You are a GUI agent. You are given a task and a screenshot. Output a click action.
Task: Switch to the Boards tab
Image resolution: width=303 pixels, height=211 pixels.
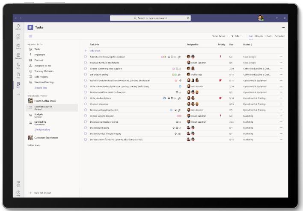(259, 36)
